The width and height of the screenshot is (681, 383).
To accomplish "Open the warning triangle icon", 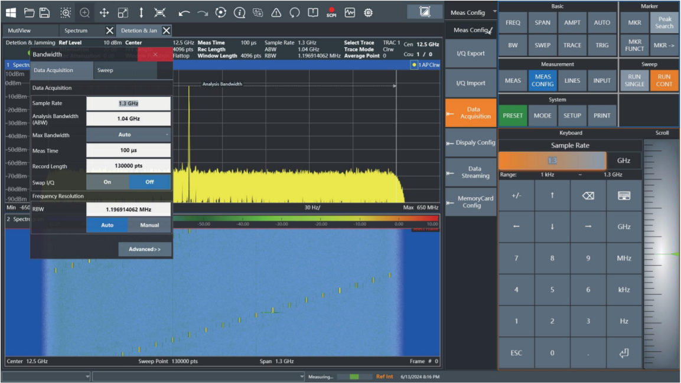I will point(276,12).
